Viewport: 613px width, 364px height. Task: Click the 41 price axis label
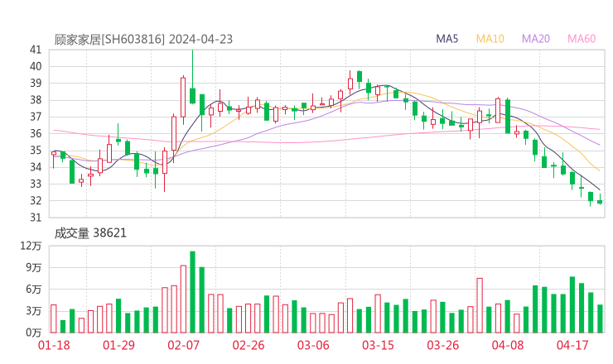(x=36, y=50)
